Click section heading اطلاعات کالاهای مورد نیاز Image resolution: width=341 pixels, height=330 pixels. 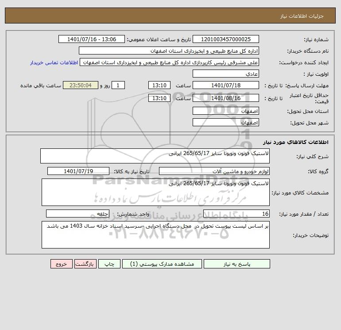pos(295,142)
